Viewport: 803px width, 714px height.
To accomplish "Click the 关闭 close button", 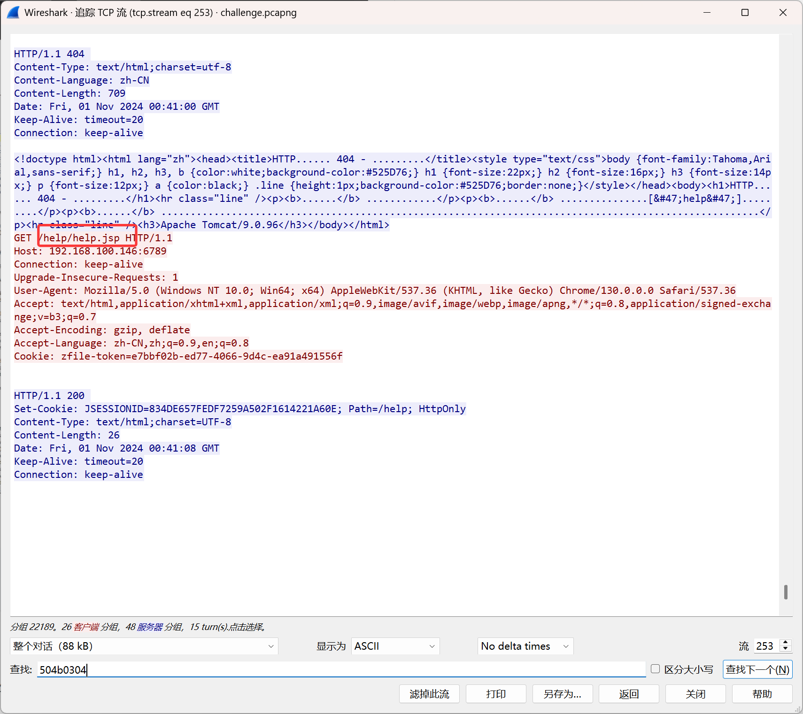I will [695, 694].
